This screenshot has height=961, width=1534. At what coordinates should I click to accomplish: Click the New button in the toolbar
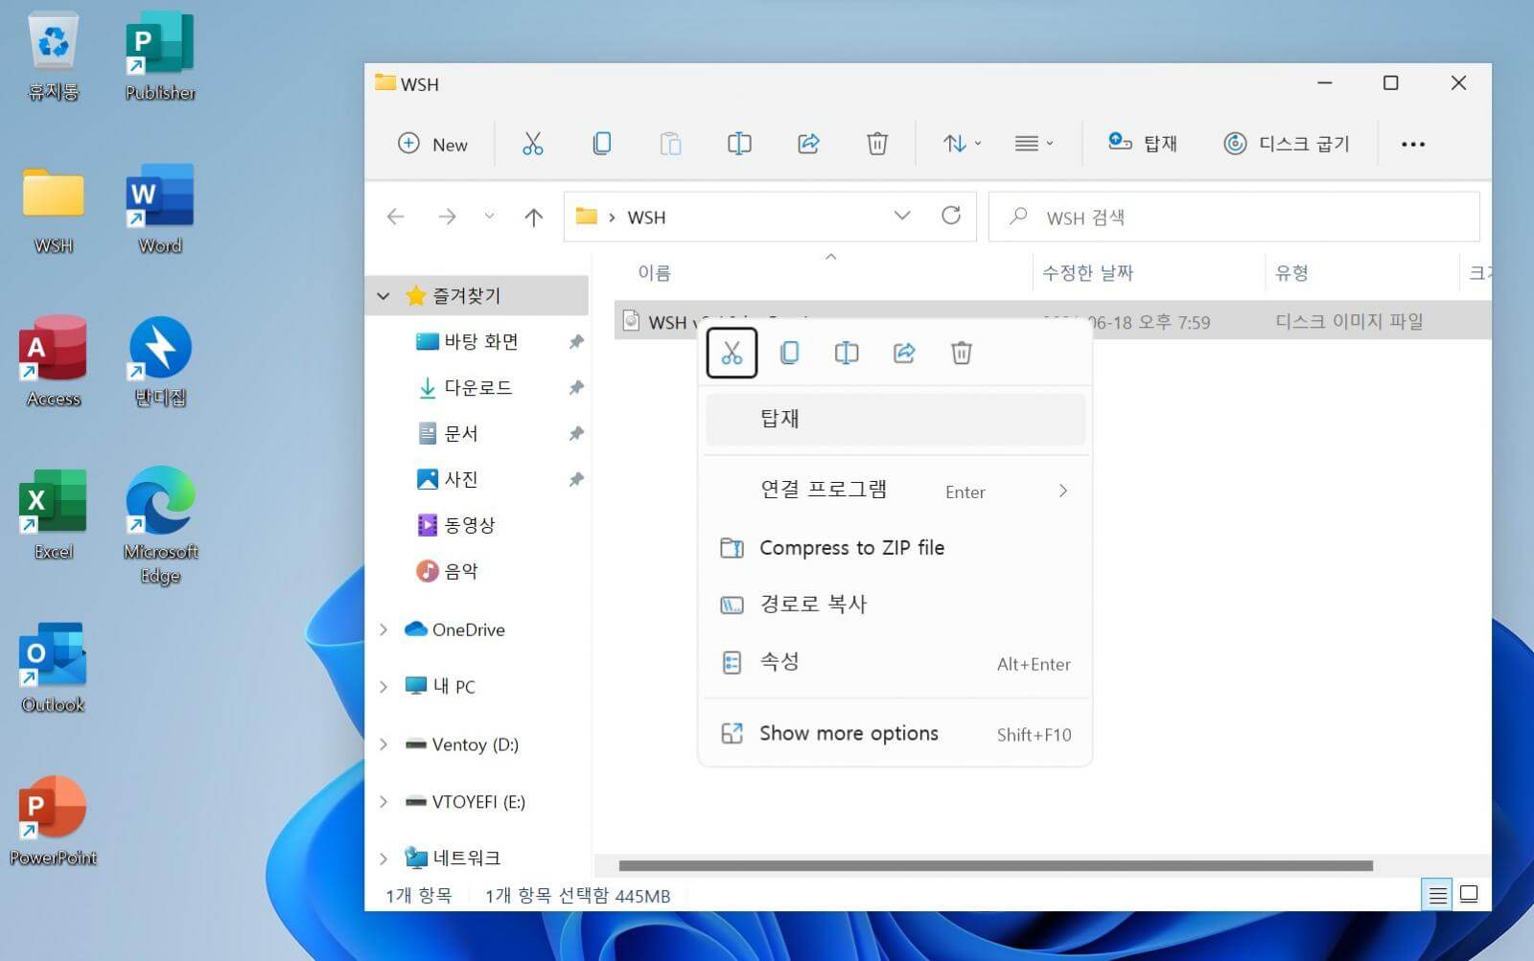point(432,144)
